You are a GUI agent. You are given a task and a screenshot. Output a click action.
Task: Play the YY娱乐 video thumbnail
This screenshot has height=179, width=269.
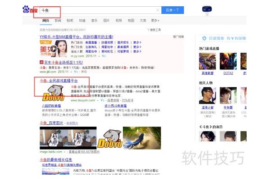click(x=54, y=49)
